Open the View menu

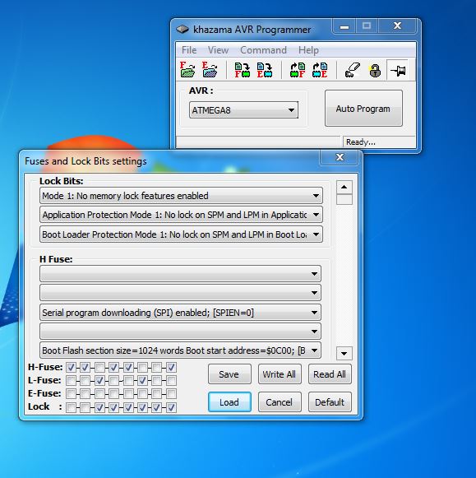click(x=218, y=50)
